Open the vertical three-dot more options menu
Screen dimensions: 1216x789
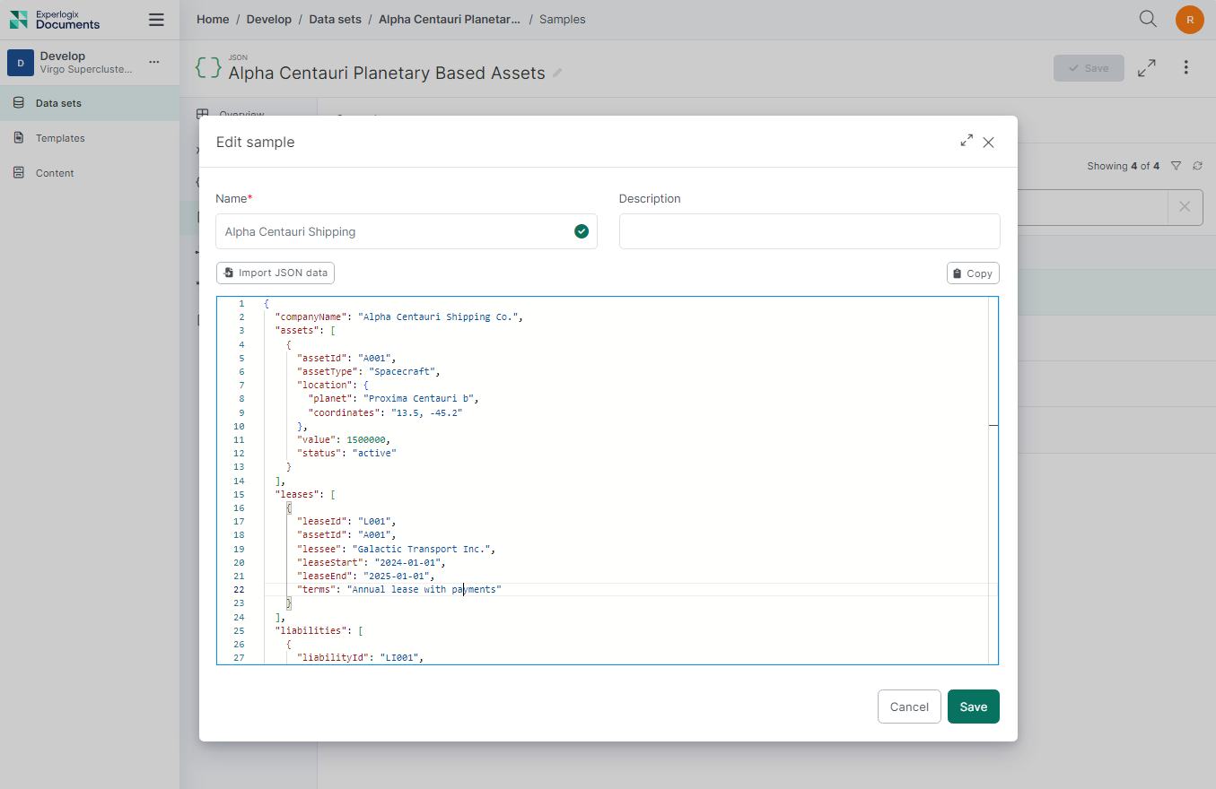click(1185, 68)
